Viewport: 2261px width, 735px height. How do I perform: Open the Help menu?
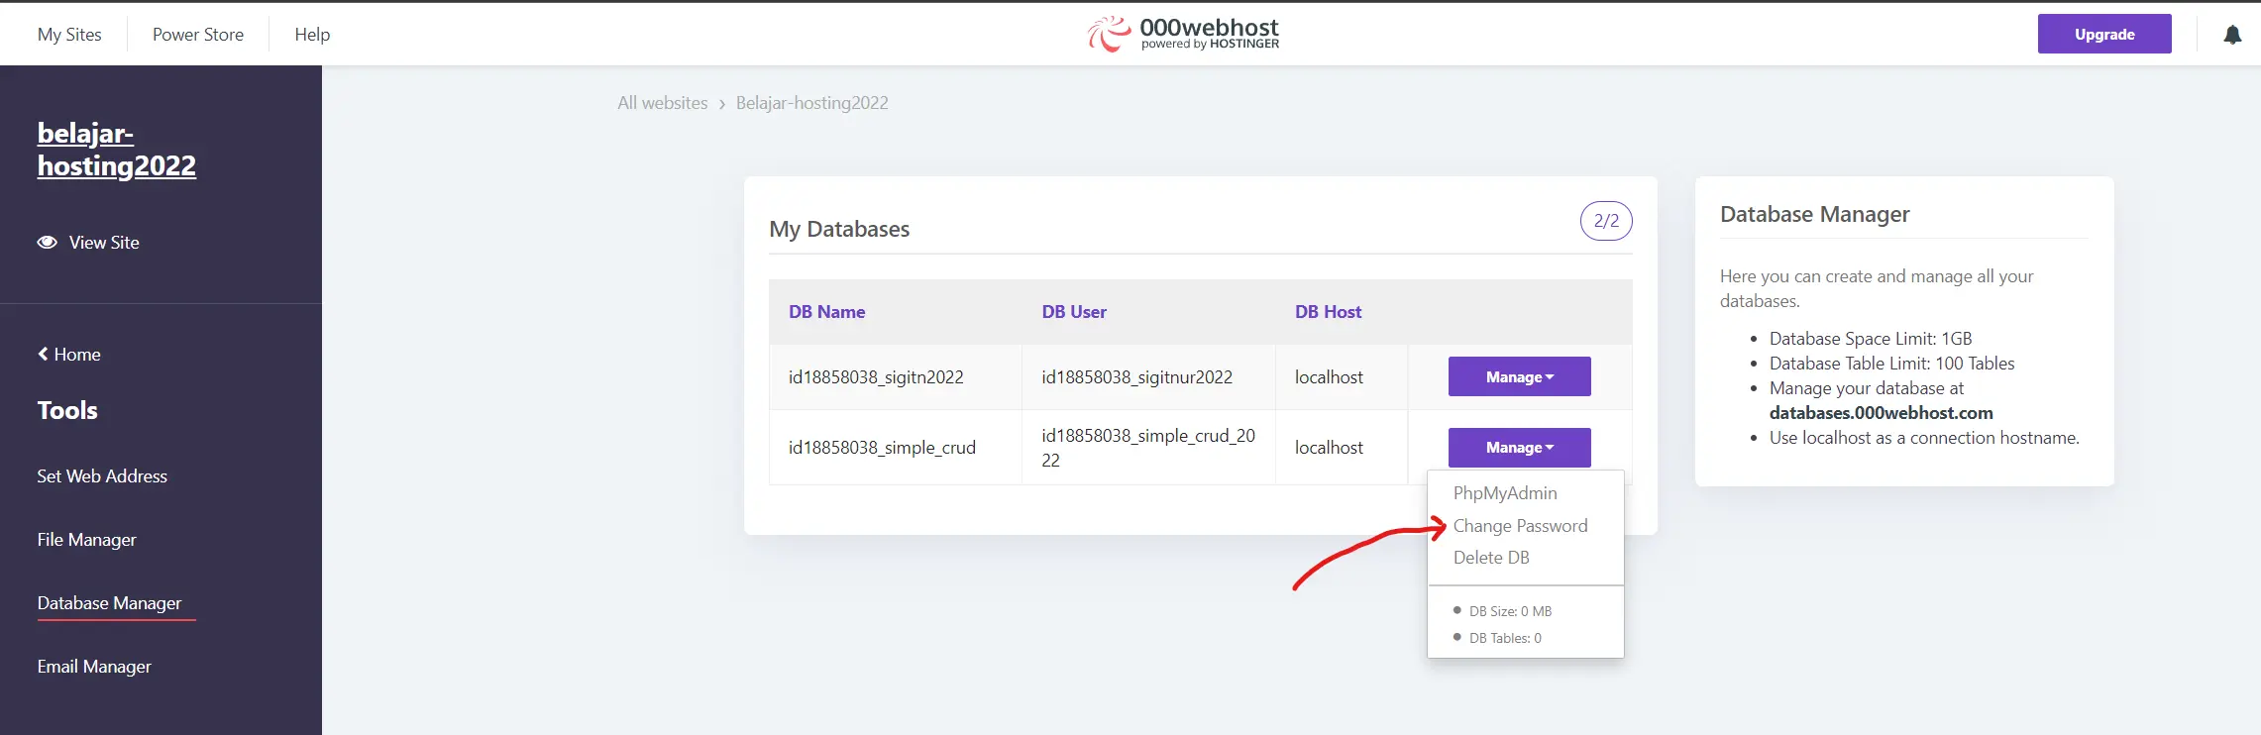click(312, 35)
